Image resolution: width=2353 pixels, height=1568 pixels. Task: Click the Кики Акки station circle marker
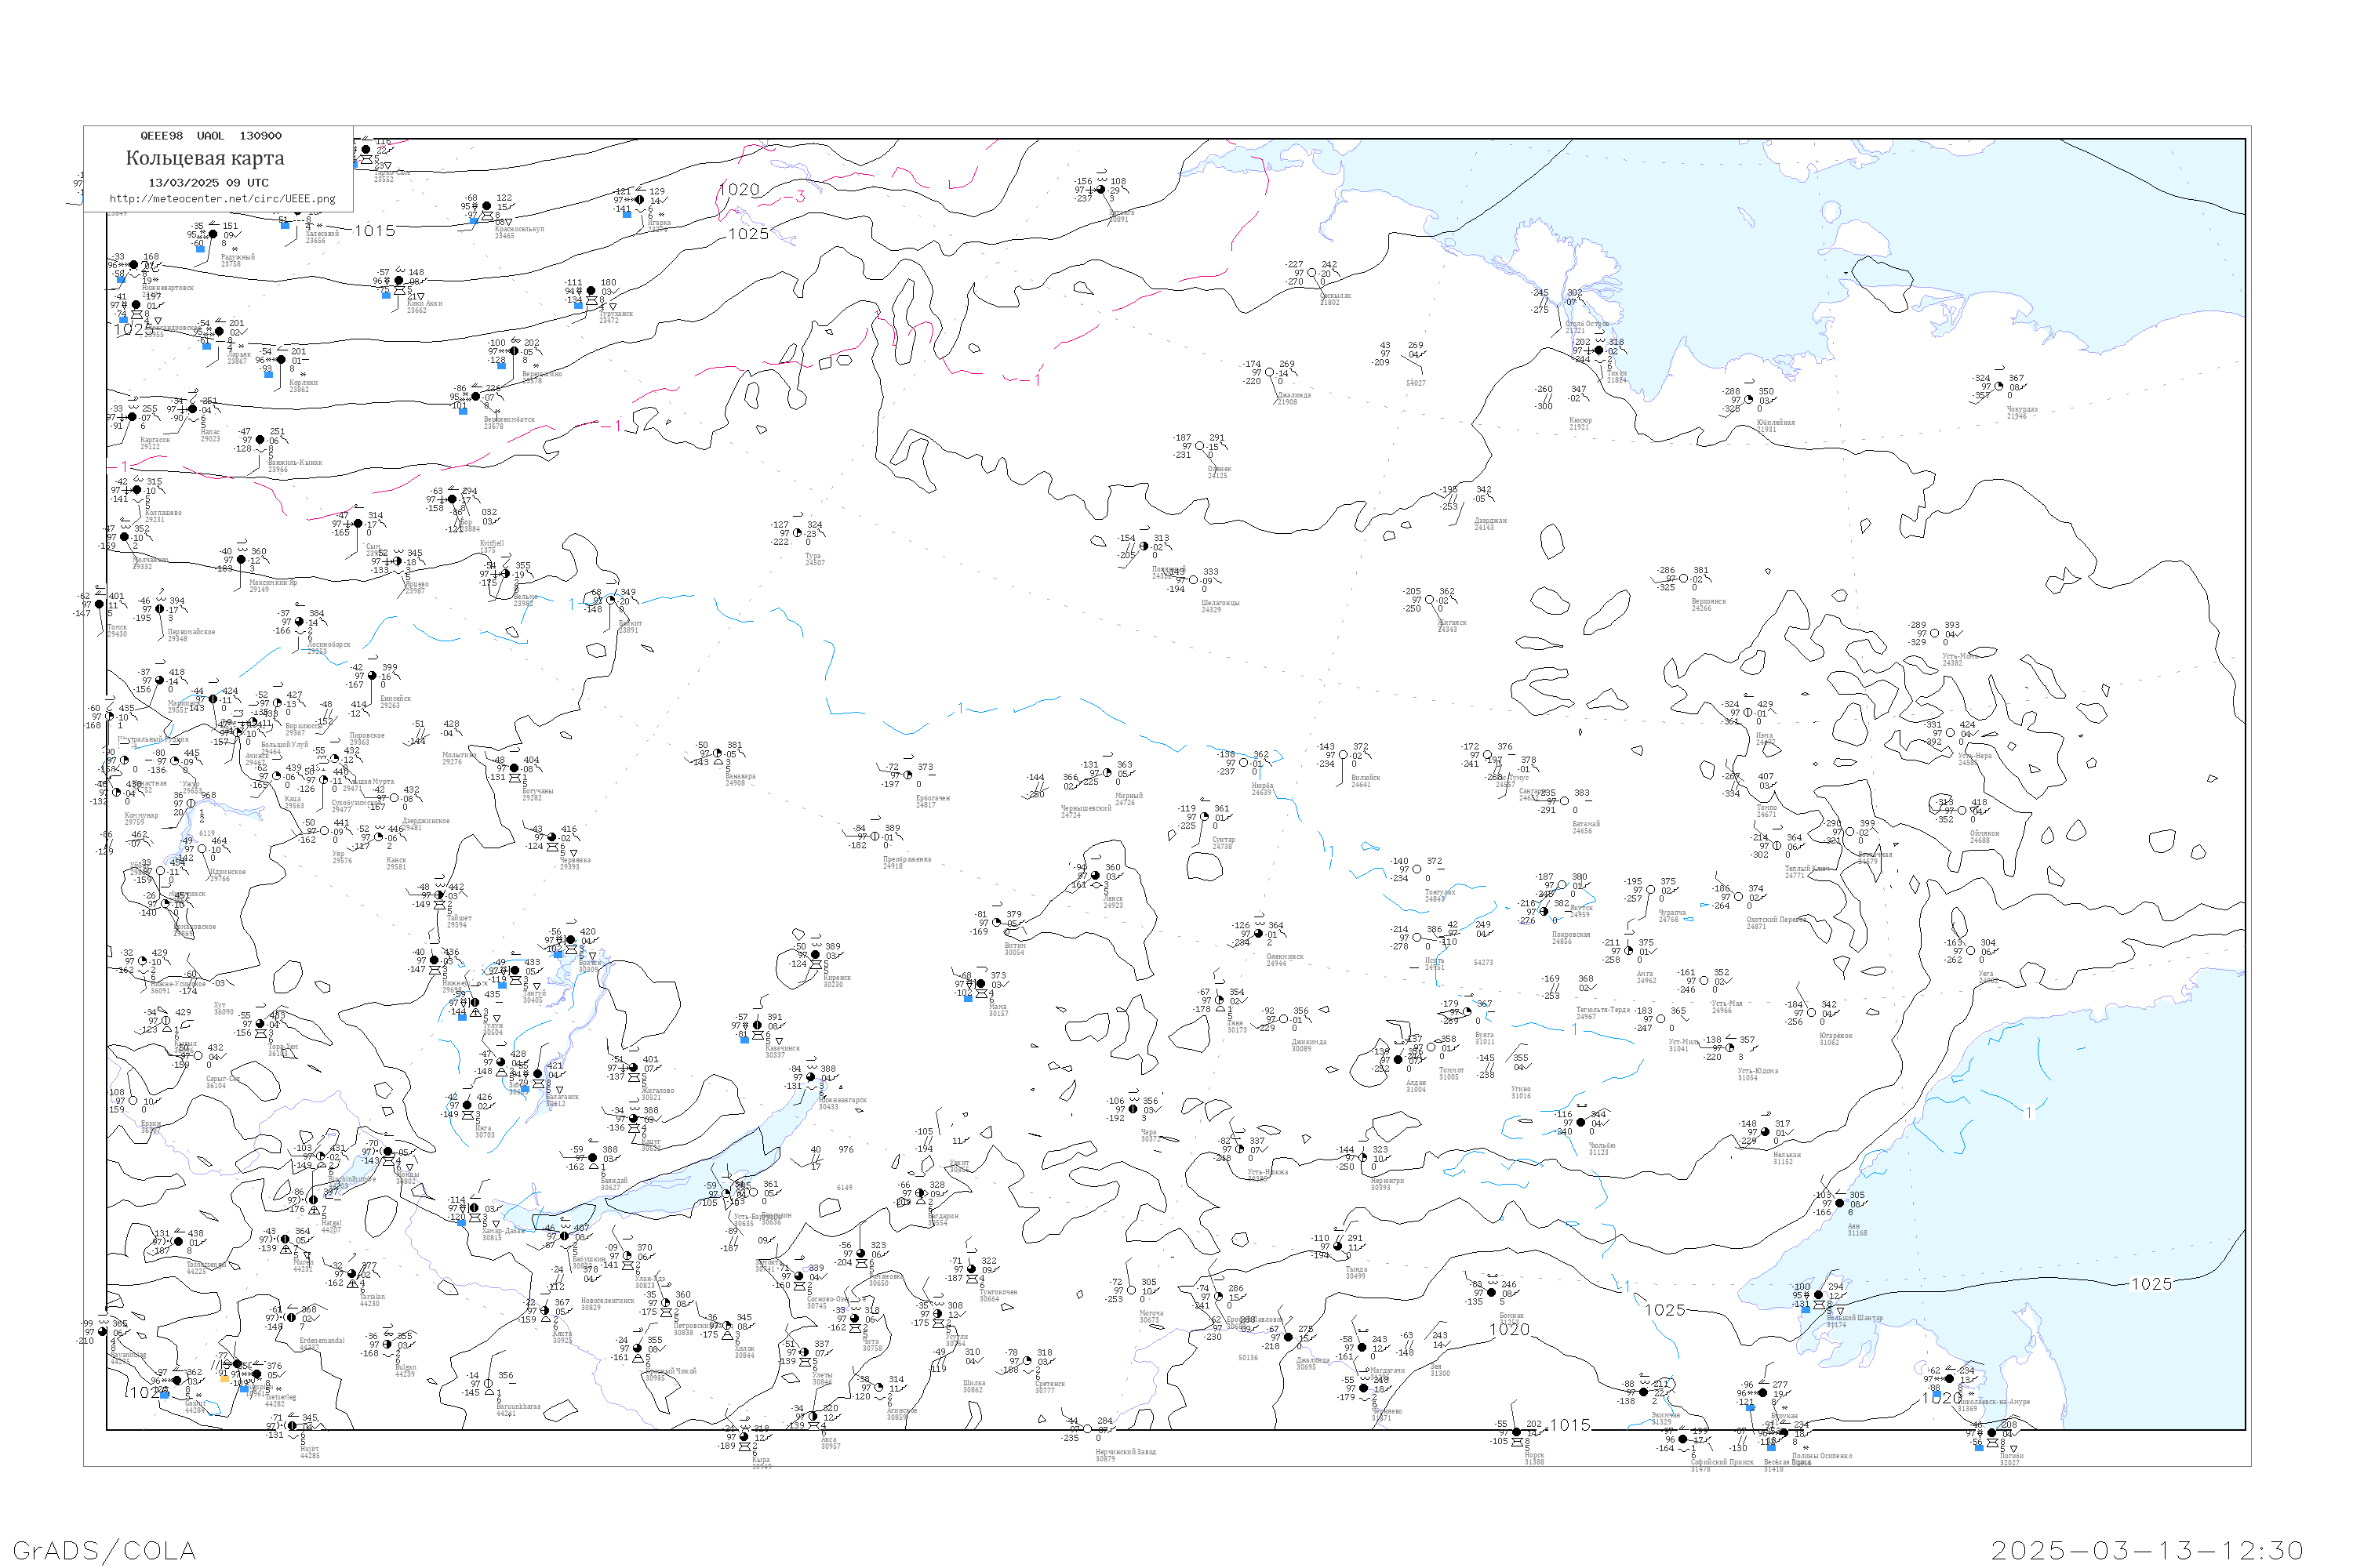(398, 281)
